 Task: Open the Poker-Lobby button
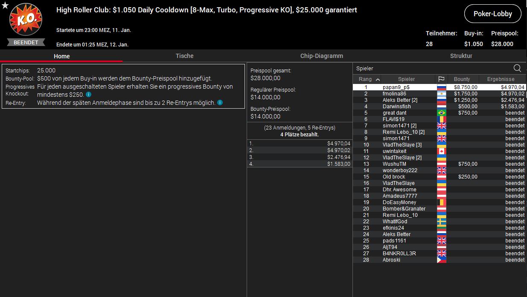coord(493,14)
